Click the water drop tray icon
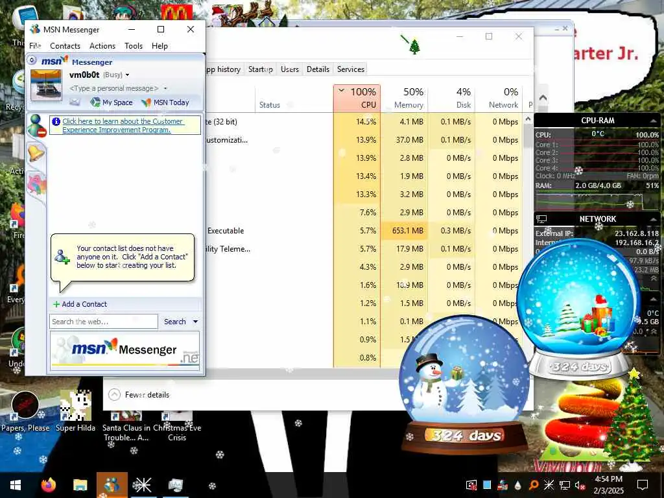664x498 pixels. [x=517, y=485]
